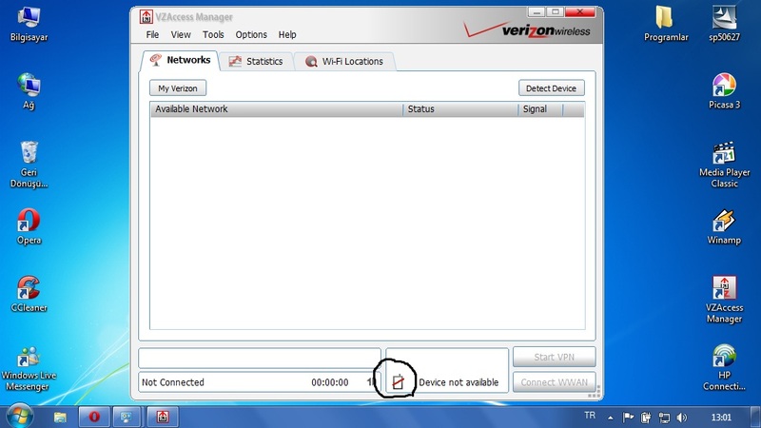761x428 pixels.
Task: Open CCleaner desktop shortcut
Action: coord(29,288)
